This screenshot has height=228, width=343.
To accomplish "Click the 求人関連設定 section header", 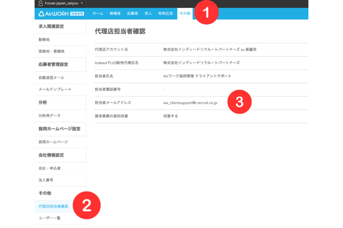I will pos(51,27).
